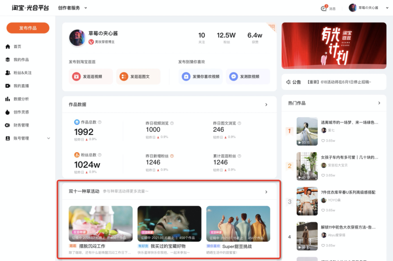Open the 有光计划 banner
This screenshot has height=261, width=393.
(334, 46)
